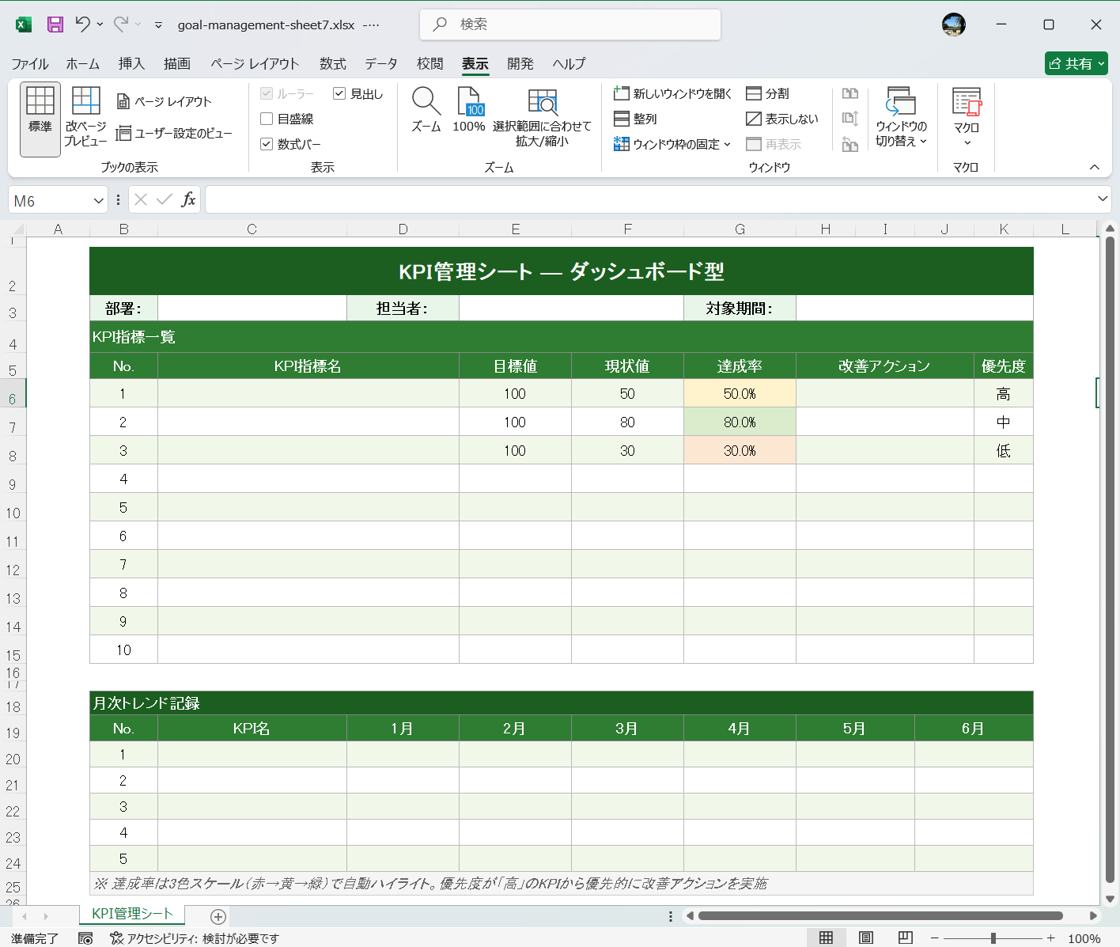Image resolution: width=1120 pixels, height=947 pixels.
Task: Open the 共有 share dropdown
Action: 1076,63
